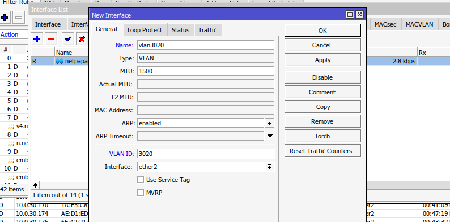Close the New Interface dialog
The width and height of the screenshot is (450, 222).
[359, 15]
